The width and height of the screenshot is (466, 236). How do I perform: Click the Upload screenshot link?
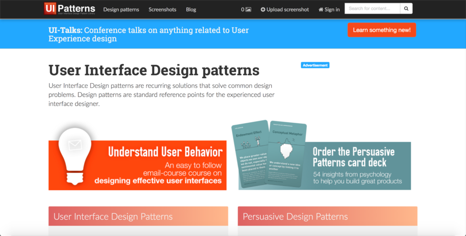pos(284,10)
